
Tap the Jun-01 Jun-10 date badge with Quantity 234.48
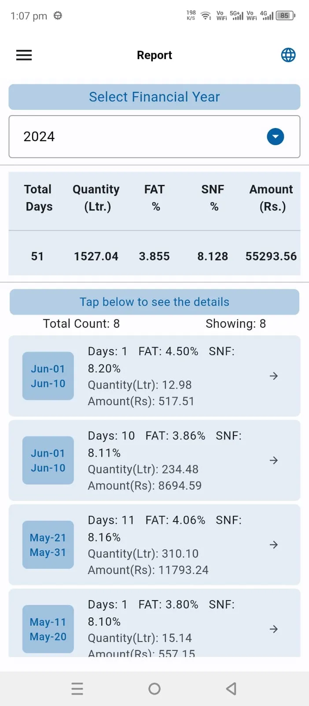click(48, 460)
